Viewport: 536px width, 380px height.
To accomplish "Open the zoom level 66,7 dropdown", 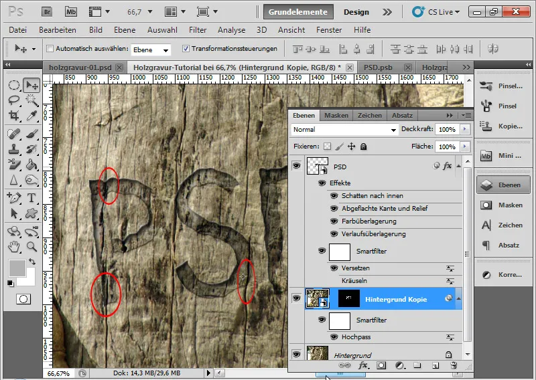I will 149,12.
